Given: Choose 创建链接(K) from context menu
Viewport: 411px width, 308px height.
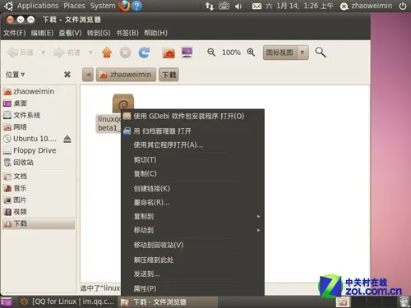Looking at the screenshot, I should pos(192,188).
